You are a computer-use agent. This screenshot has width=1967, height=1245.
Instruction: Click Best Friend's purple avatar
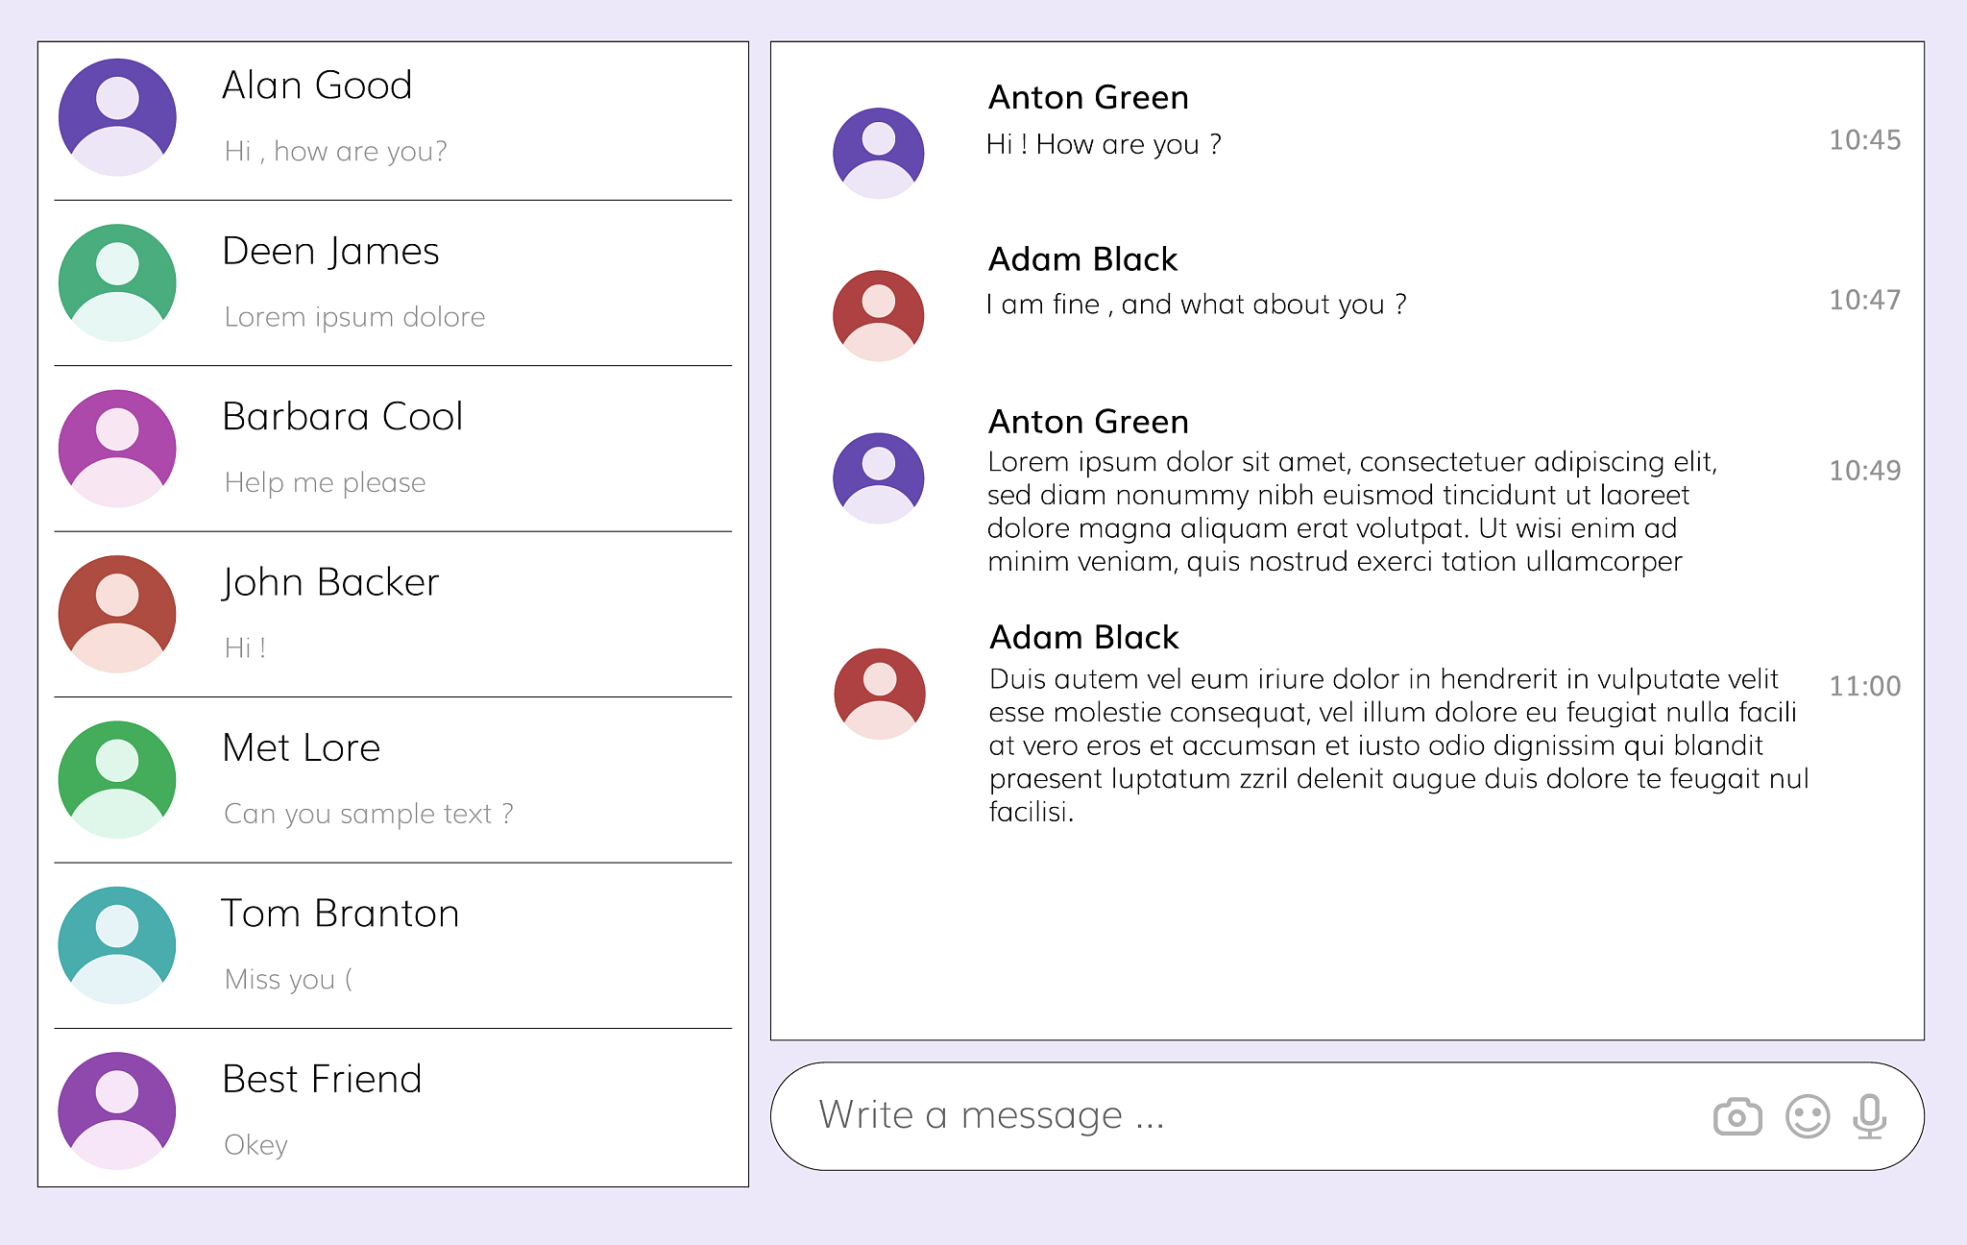117,1111
